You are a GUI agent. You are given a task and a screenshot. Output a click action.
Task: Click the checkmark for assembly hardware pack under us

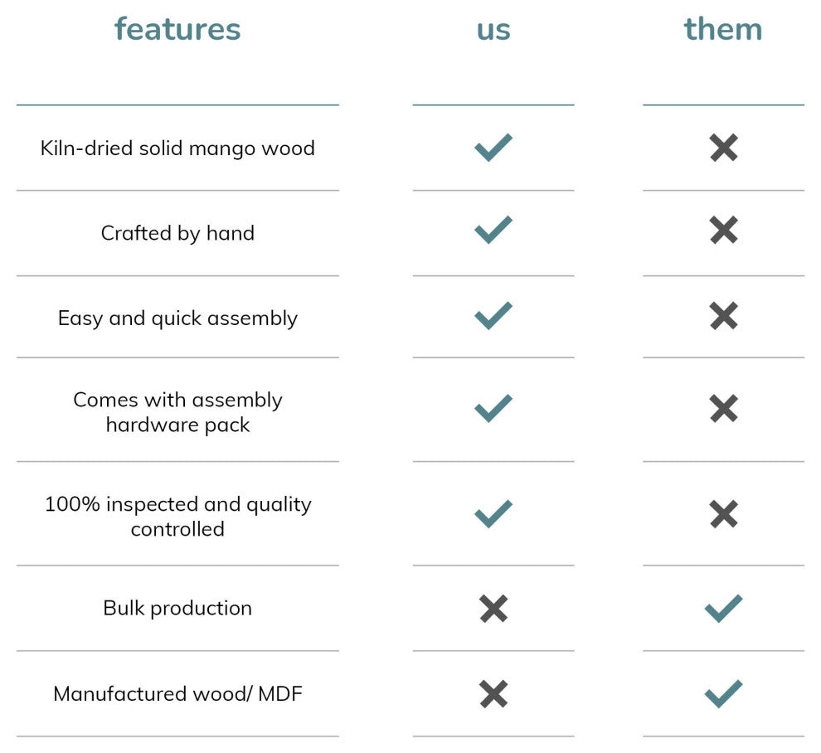click(493, 408)
